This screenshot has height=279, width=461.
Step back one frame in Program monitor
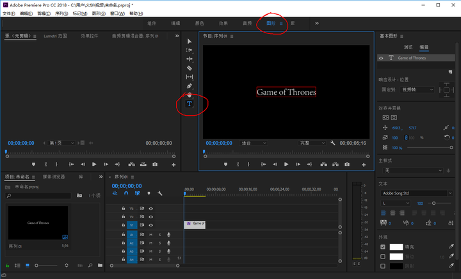[275, 164]
